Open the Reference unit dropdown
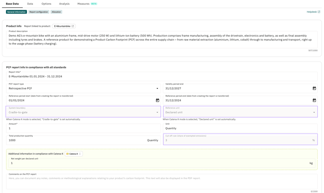The height and width of the screenshot is (193, 324). click(240, 112)
